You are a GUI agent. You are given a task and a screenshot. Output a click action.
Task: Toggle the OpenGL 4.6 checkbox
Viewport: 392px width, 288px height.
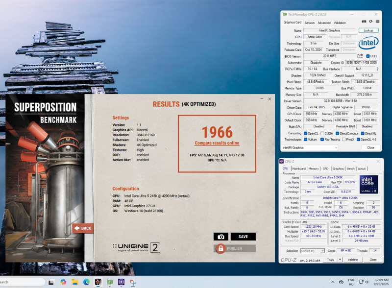[358, 139]
